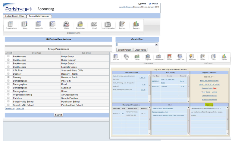Open Setup icon in List Screens toolbar

[214, 57]
